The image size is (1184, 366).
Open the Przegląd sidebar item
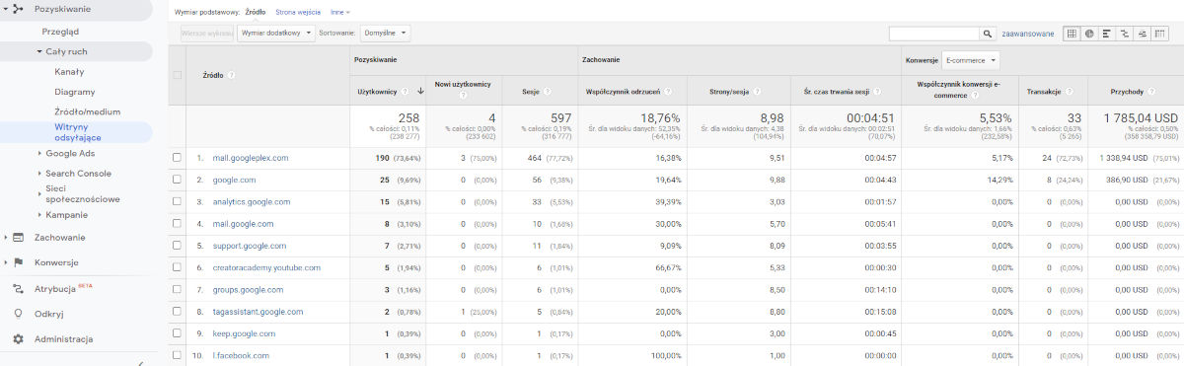[x=60, y=32]
